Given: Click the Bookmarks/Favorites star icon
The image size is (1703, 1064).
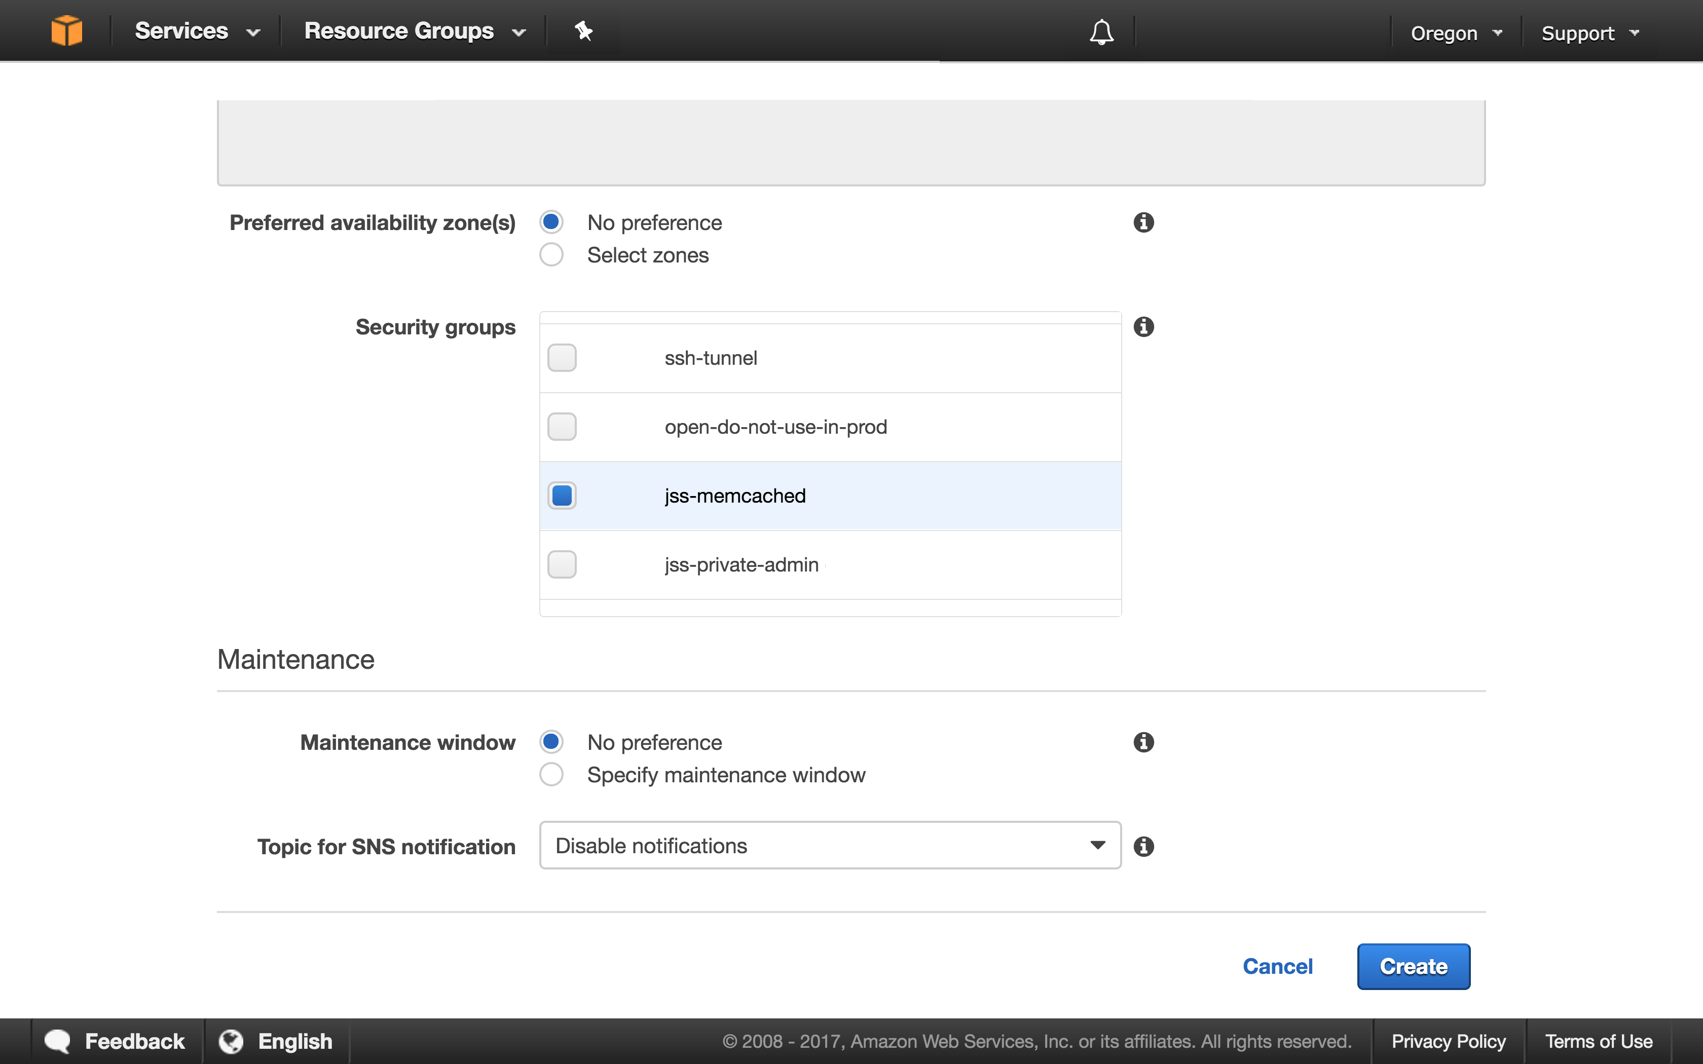Looking at the screenshot, I should tap(583, 30).
